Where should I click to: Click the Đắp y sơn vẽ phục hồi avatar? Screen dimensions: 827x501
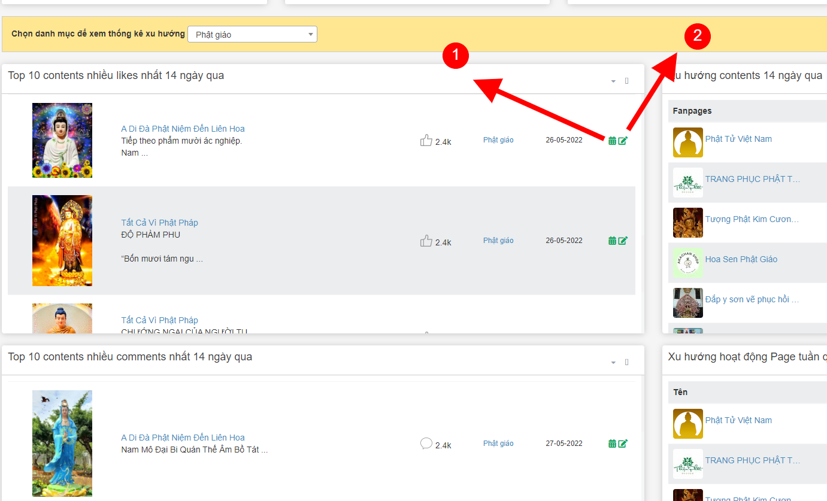(x=688, y=303)
